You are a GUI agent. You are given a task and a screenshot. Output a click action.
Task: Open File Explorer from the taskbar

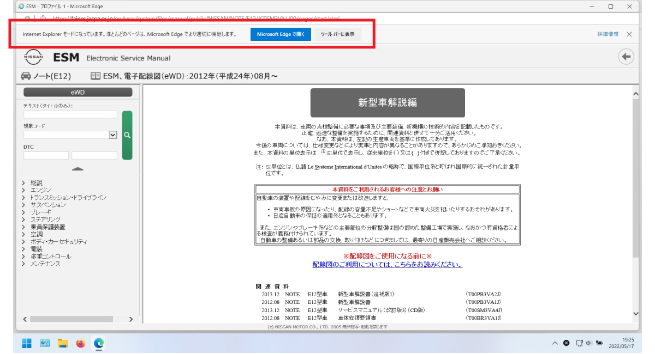pyautogui.click(x=63, y=343)
